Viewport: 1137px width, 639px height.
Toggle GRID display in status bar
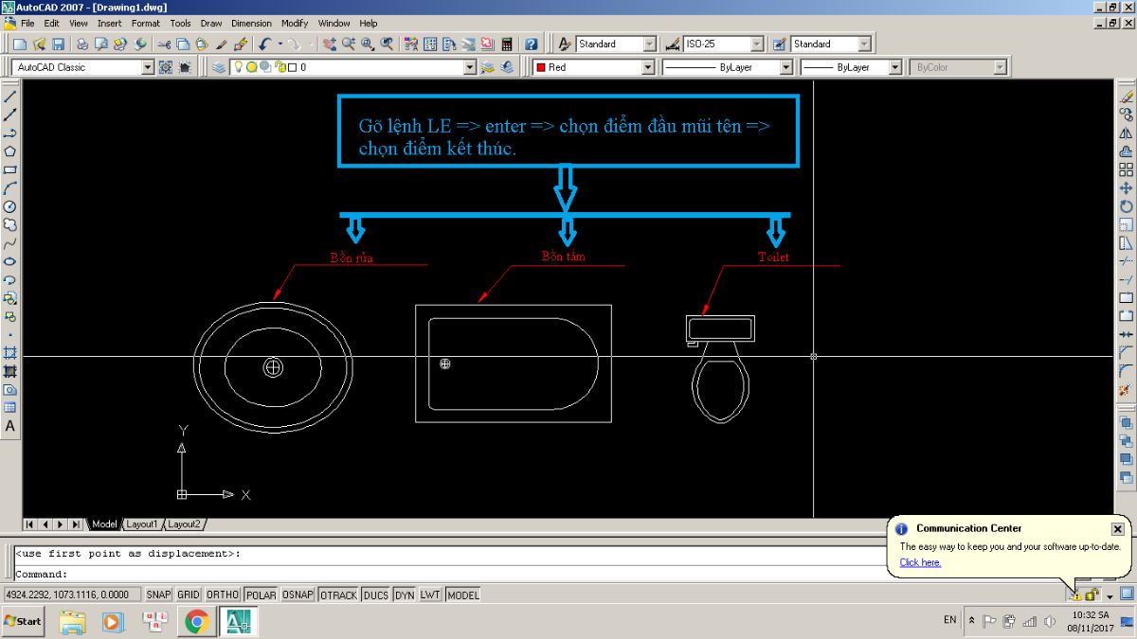tap(189, 595)
